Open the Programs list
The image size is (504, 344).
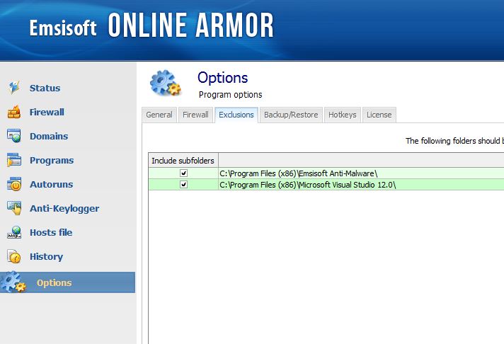(x=52, y=161)
